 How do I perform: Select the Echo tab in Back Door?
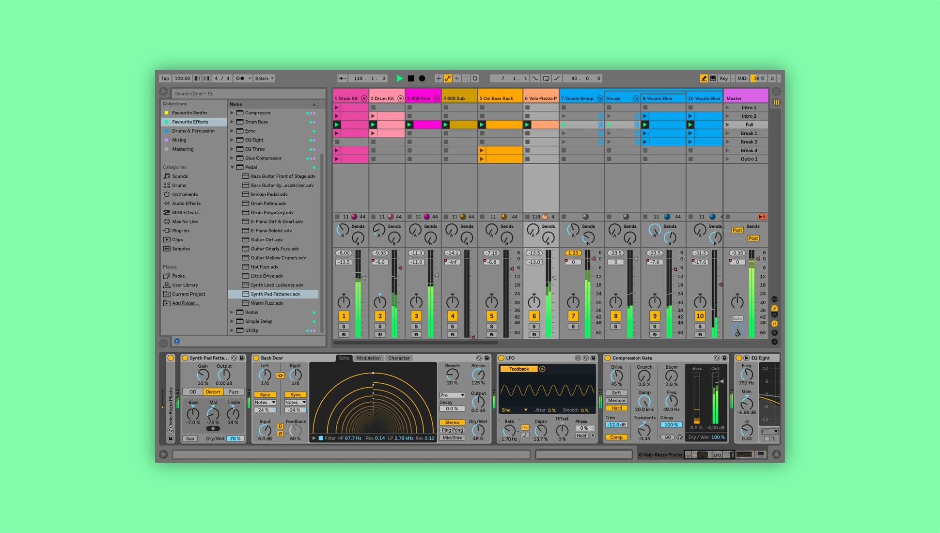point(344,358)
